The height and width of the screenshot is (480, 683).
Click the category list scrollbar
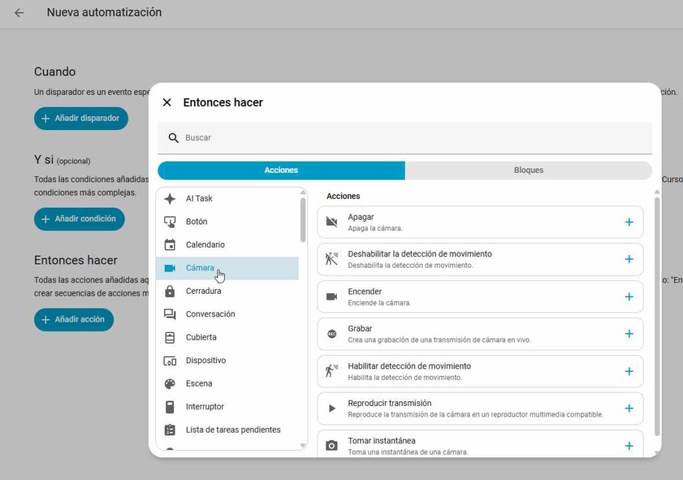tap(303, 220)
